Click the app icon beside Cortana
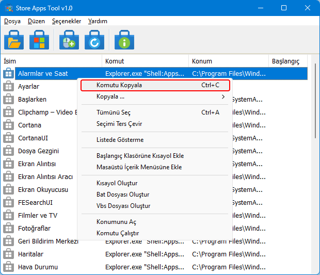The width and height of the screenshot is (320, 275). click(8, 125)
